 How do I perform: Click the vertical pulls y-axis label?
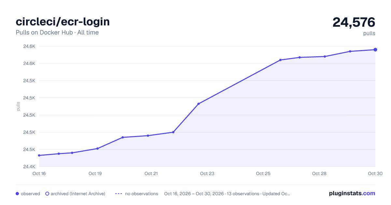(x=18, y=106)
